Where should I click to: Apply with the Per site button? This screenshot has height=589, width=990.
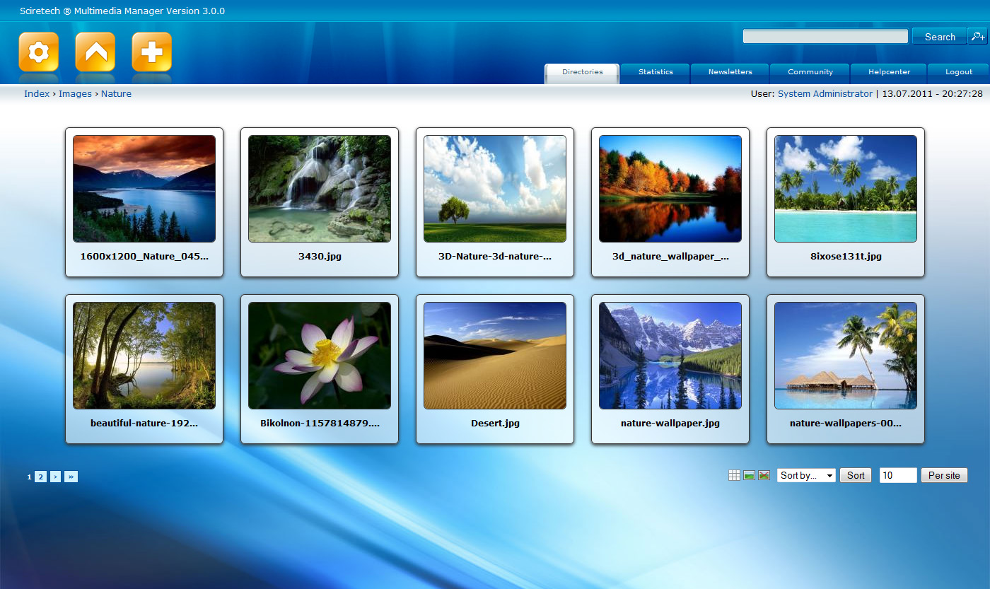pos(944,476)
